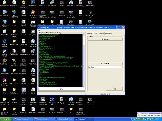Click the SP-Unlock button

(105, 39)
